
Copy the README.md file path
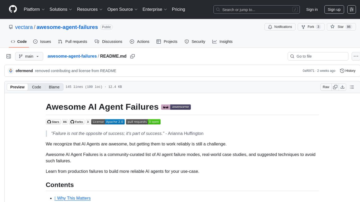(133, 56)
